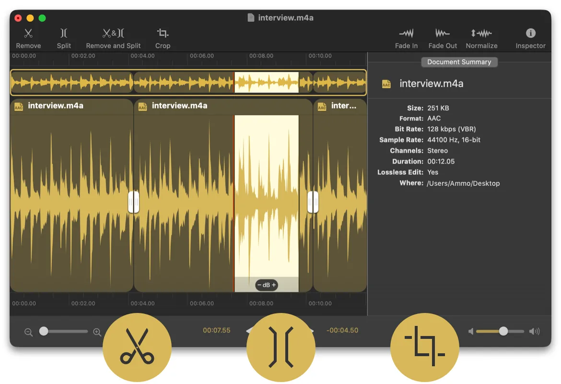Screen dimensions: 561x384
Task: Click the red playhead line in waveform
Action: coord(234,203)
